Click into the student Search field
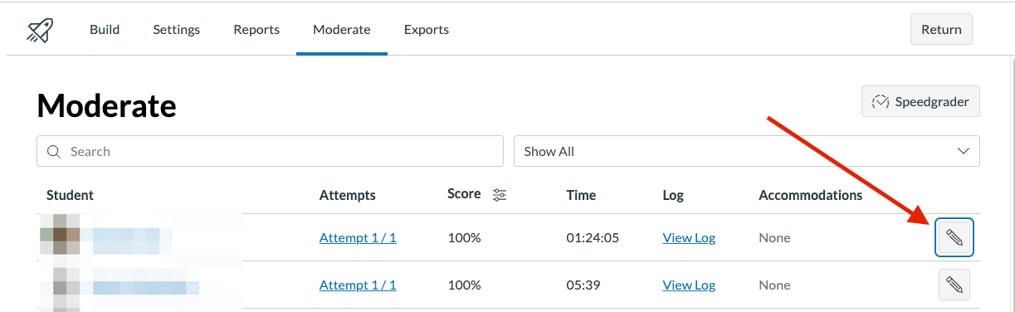The image size is (1015, 312). pos(270,151)
